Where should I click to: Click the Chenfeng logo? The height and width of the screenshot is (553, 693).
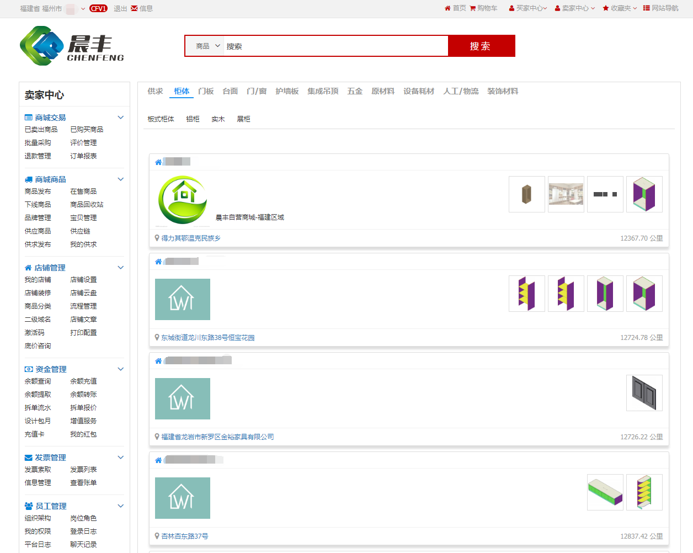(72, 46)
